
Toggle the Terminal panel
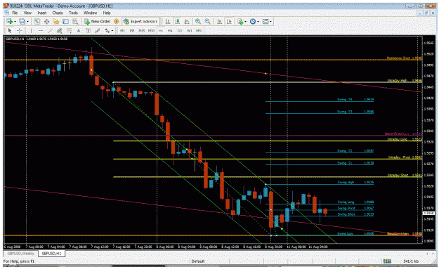(x=65, y=22)
